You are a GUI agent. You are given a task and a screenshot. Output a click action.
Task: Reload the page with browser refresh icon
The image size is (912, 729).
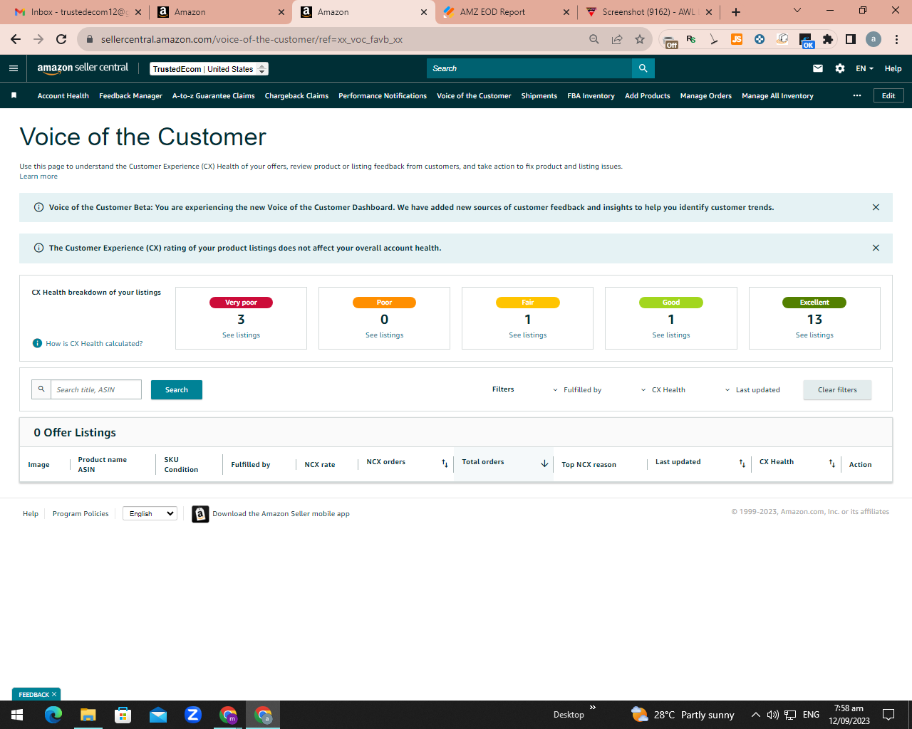click(x=61, y=39)
